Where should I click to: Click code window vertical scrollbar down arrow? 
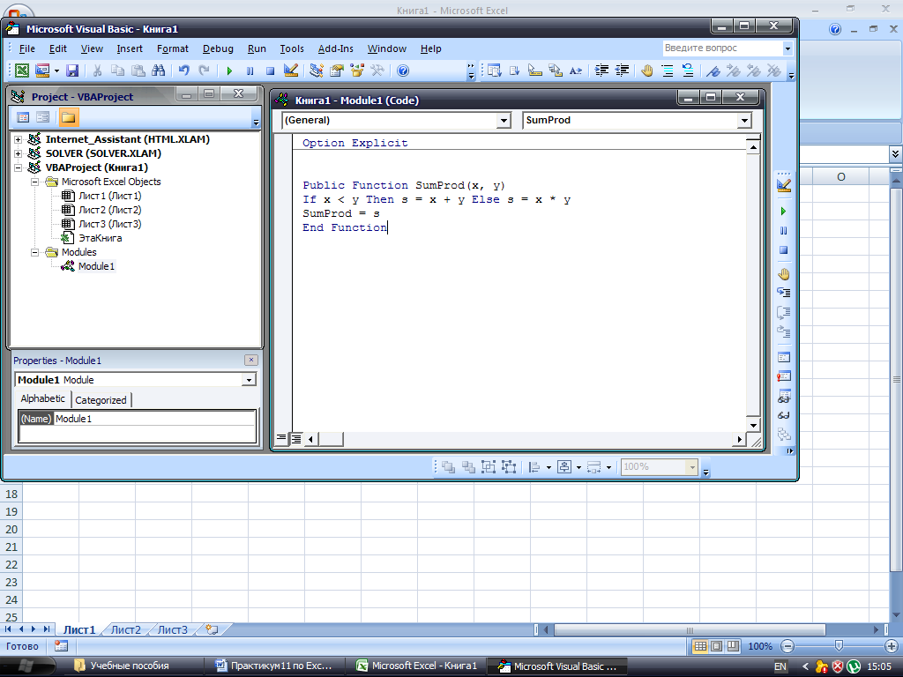[753, 426]
